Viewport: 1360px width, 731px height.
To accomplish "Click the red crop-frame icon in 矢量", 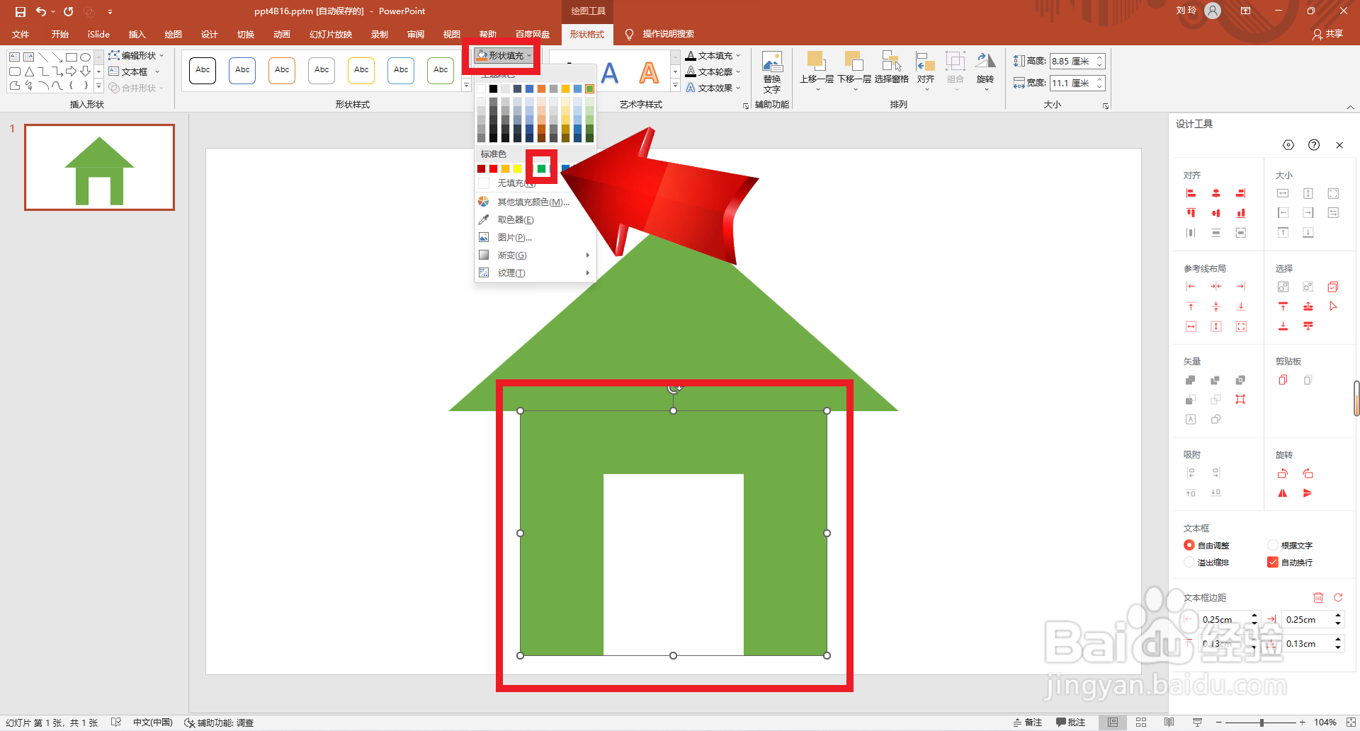I will (1241, 400).
